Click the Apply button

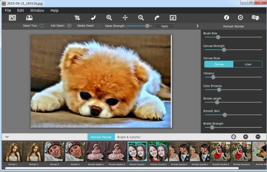[165, 26]
